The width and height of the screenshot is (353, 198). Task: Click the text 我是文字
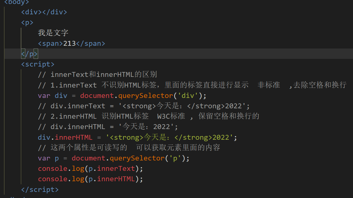pos(53,33)
